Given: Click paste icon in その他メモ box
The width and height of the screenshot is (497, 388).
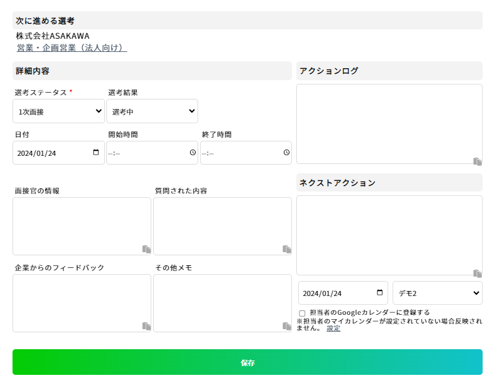Looking at the screenshot, I should click(x=287, y=326).
